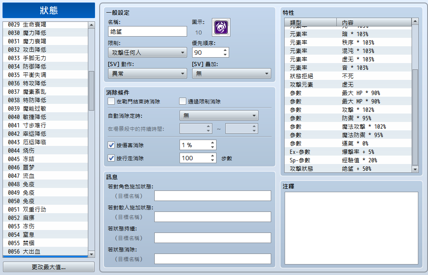Select state 0045 冻结

45,159
